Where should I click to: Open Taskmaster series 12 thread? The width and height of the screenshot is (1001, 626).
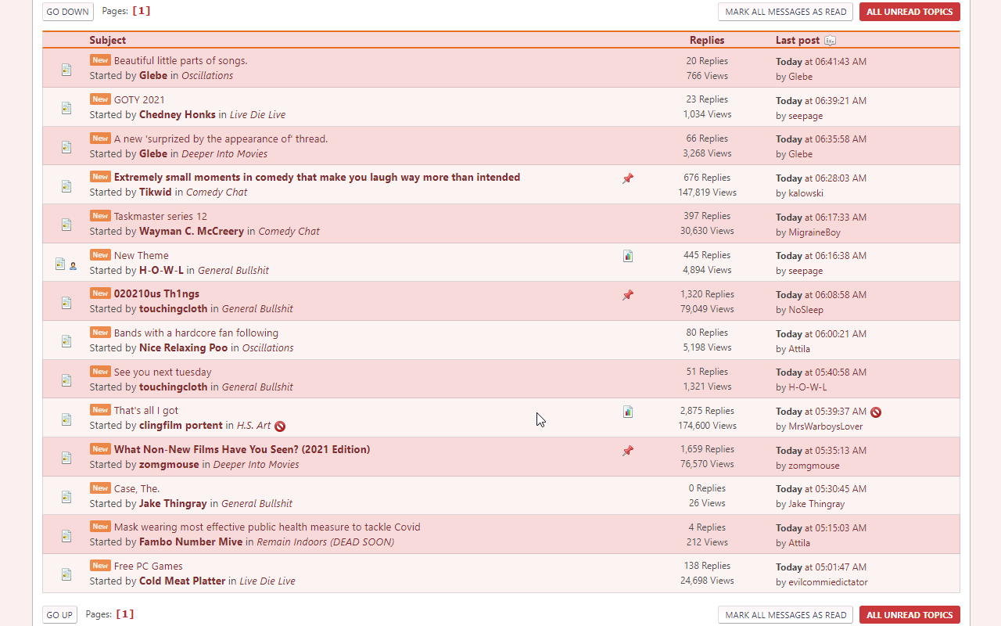160,217
